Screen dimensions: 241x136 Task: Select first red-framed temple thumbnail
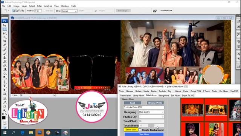coord(192,110)
